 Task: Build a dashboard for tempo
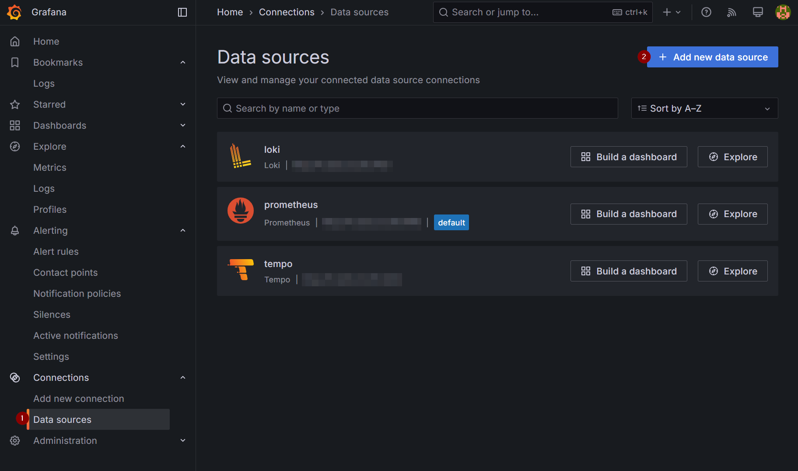tap(629, 271)
